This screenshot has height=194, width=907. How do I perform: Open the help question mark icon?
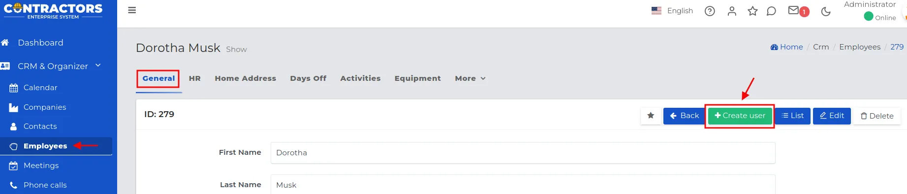pos(710,11)
